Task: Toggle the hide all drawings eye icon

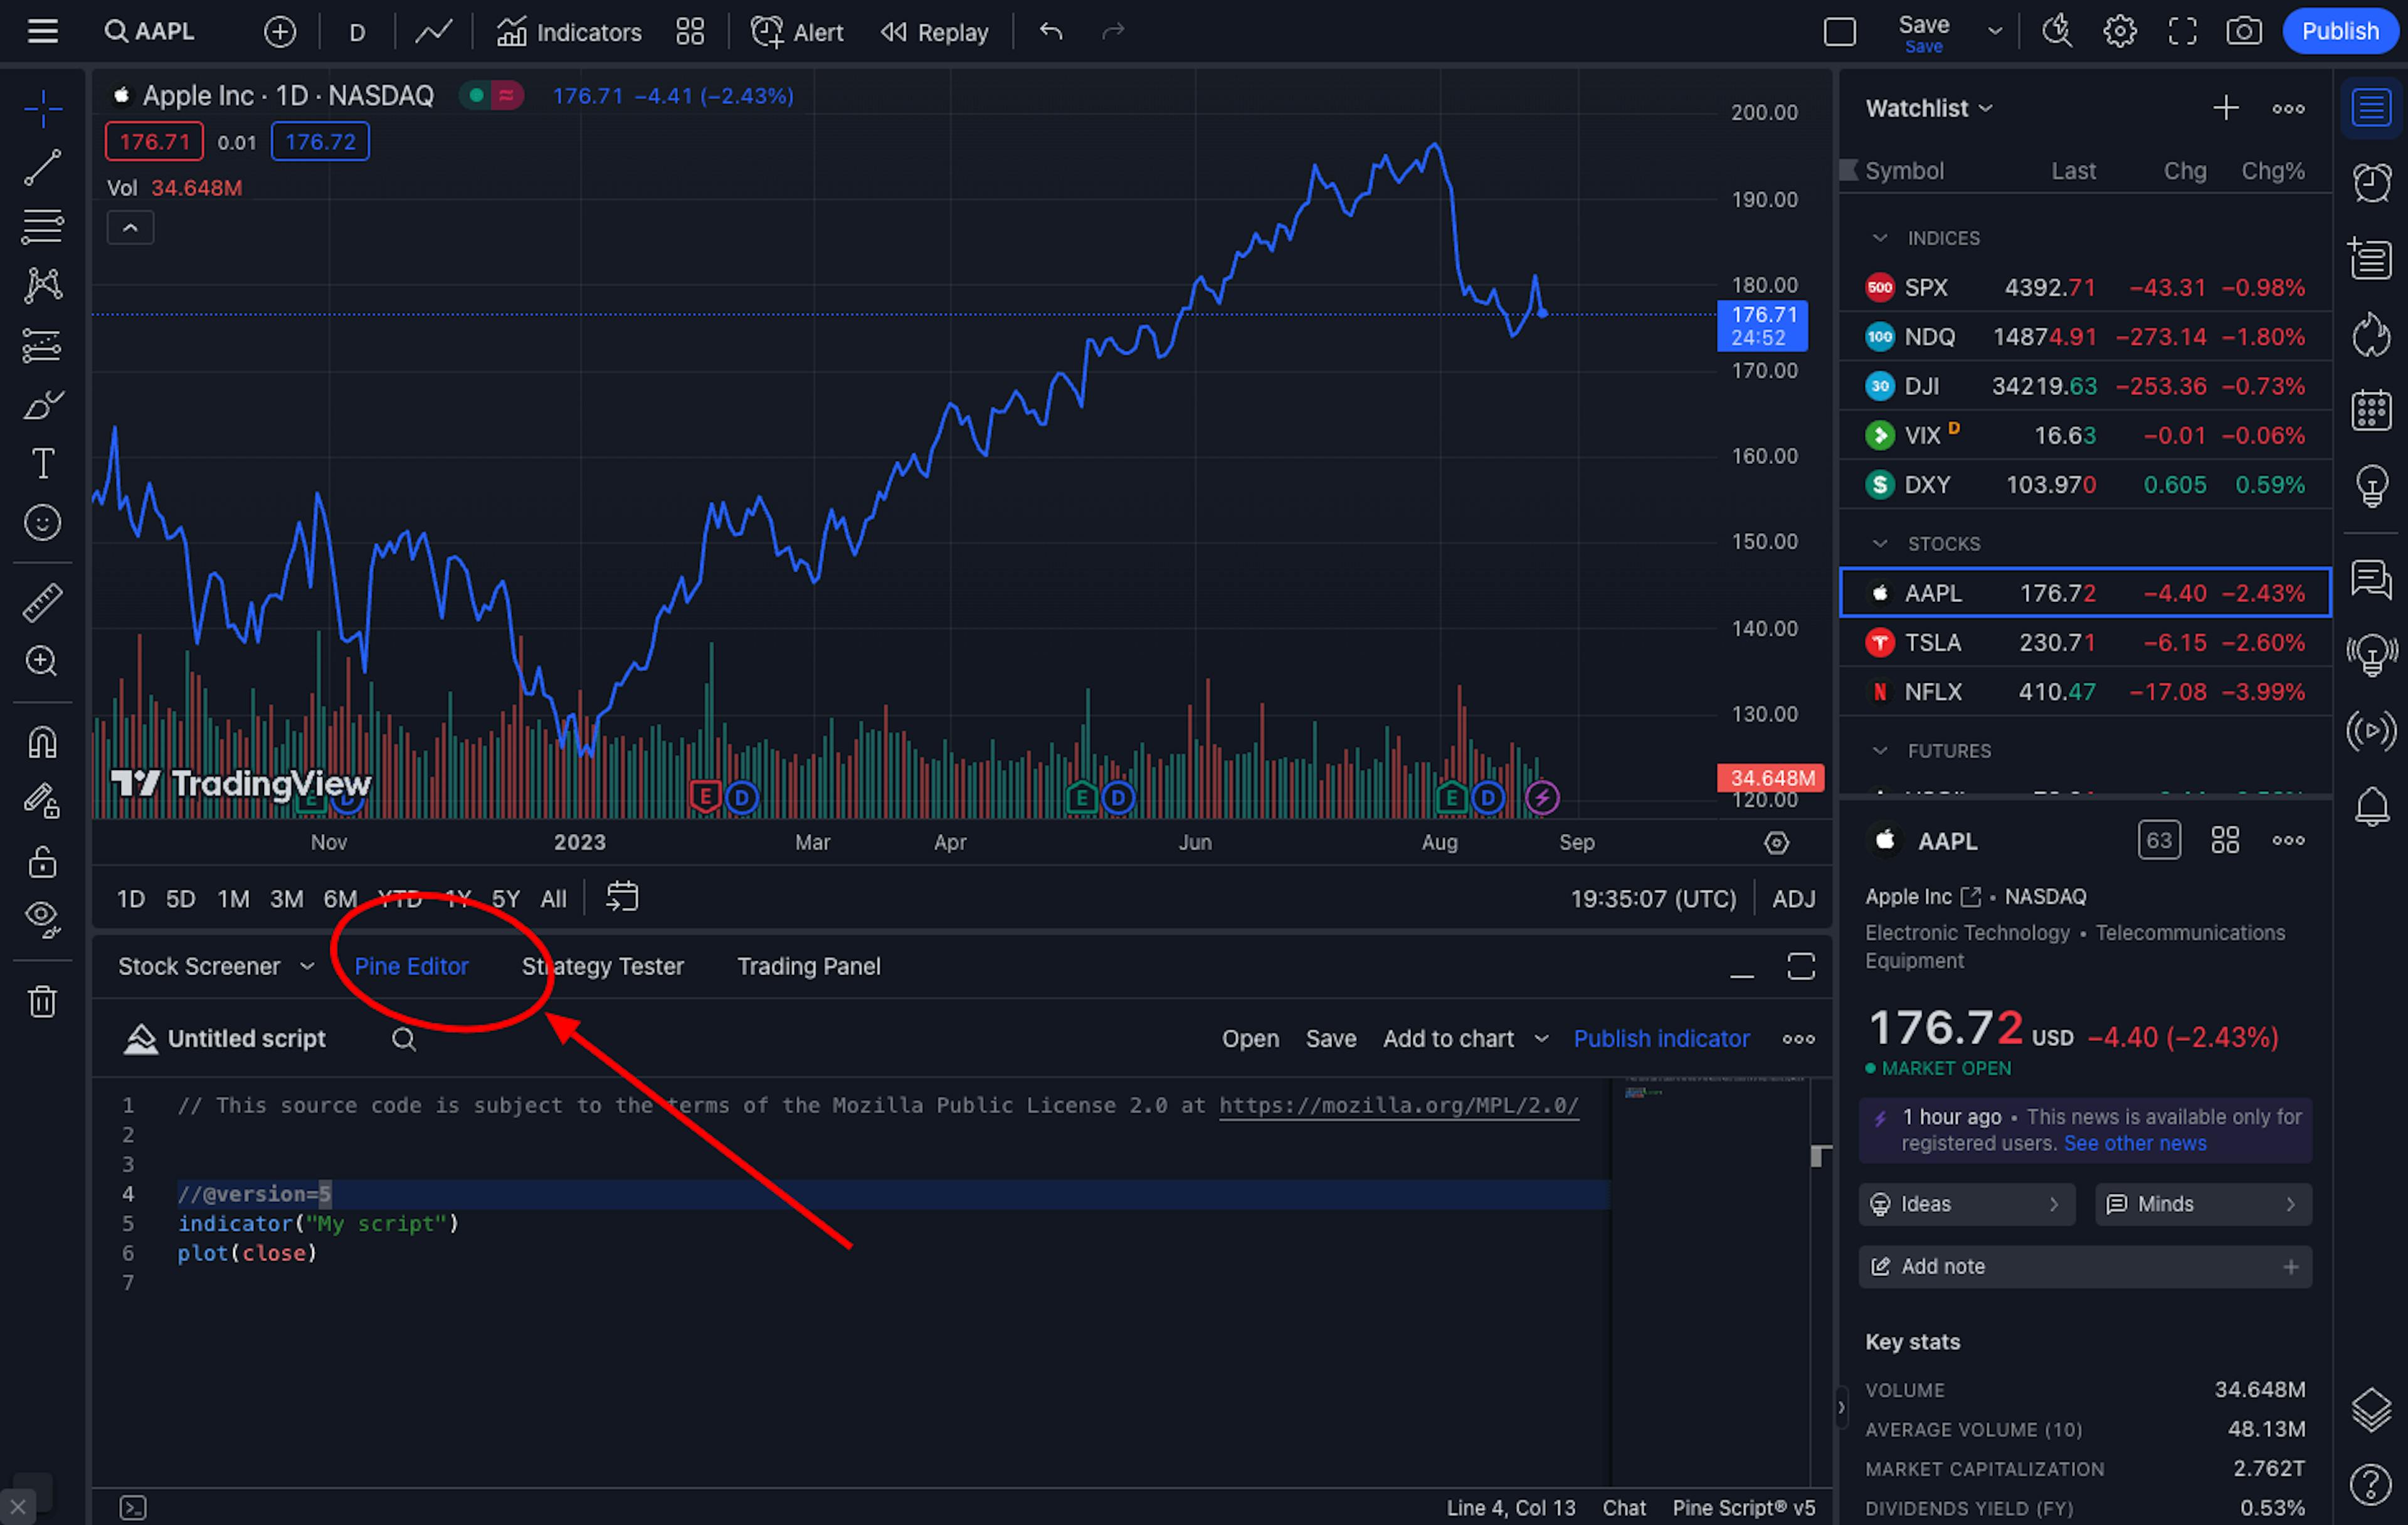Action: click(x=42, y=917)
